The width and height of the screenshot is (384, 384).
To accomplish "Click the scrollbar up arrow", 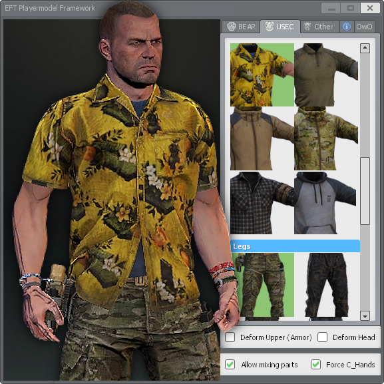I will pos(365,48).
